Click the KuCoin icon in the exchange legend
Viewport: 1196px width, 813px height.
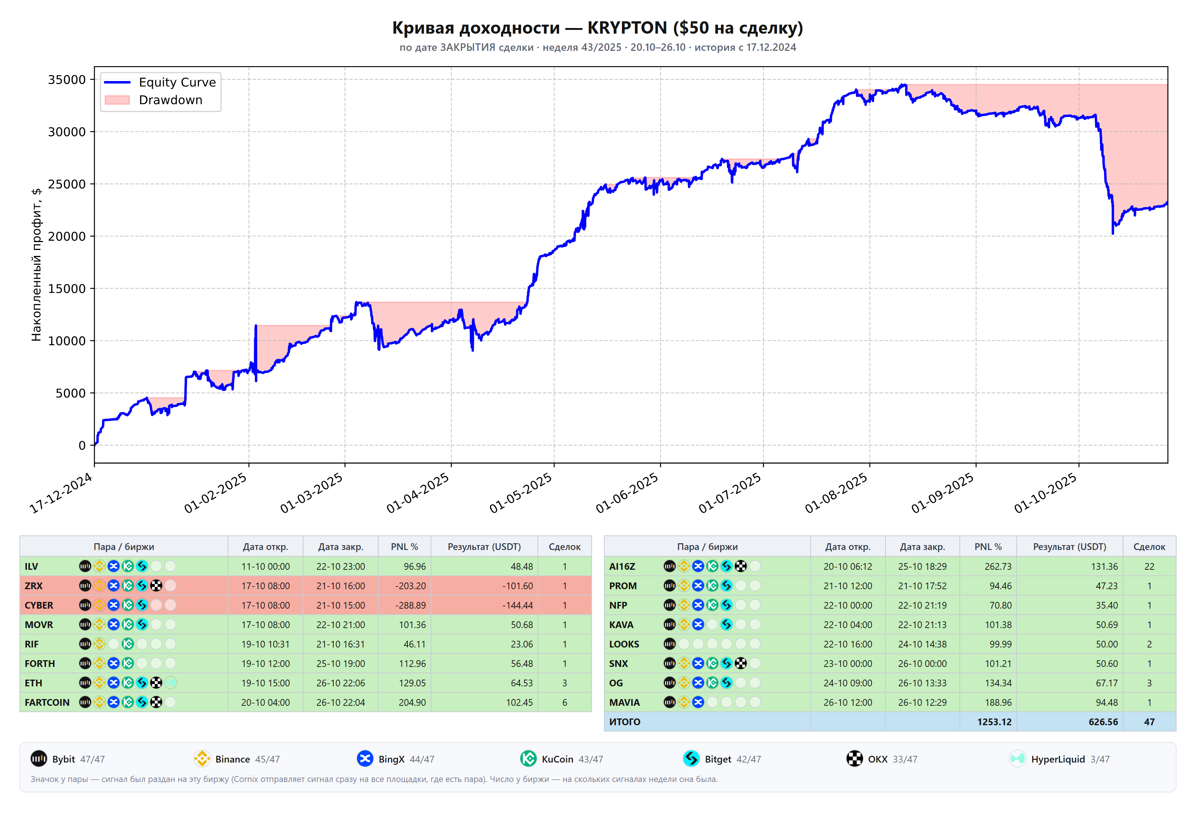coord(528,758)
